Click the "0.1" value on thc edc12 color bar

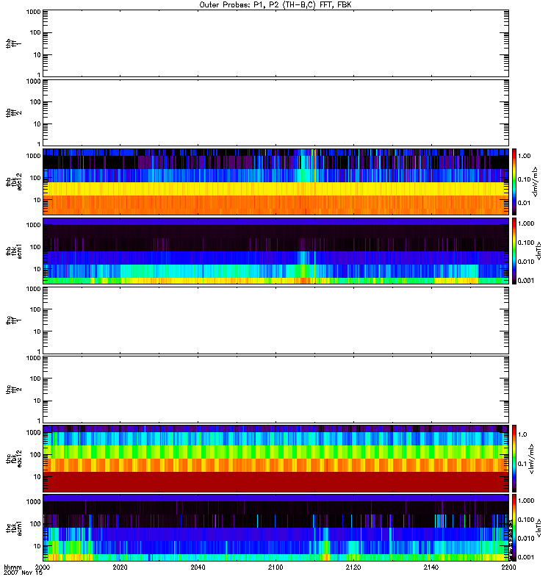pos(522,464)
